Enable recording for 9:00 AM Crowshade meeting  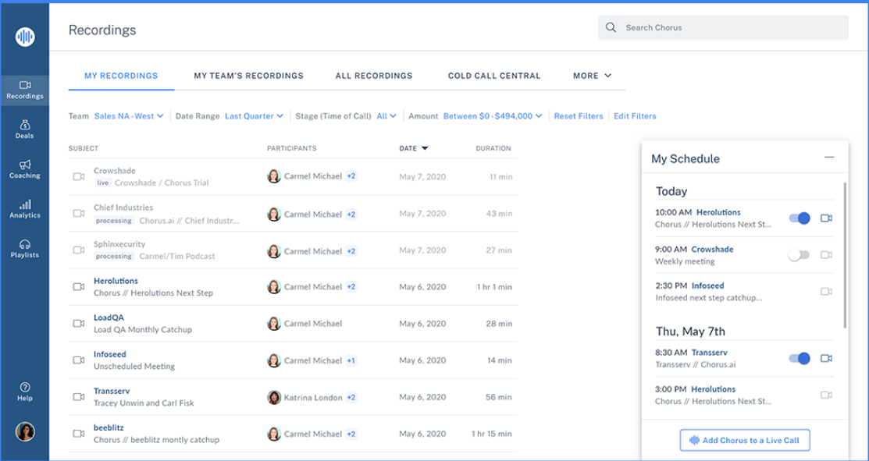click(x=800, y=255)
